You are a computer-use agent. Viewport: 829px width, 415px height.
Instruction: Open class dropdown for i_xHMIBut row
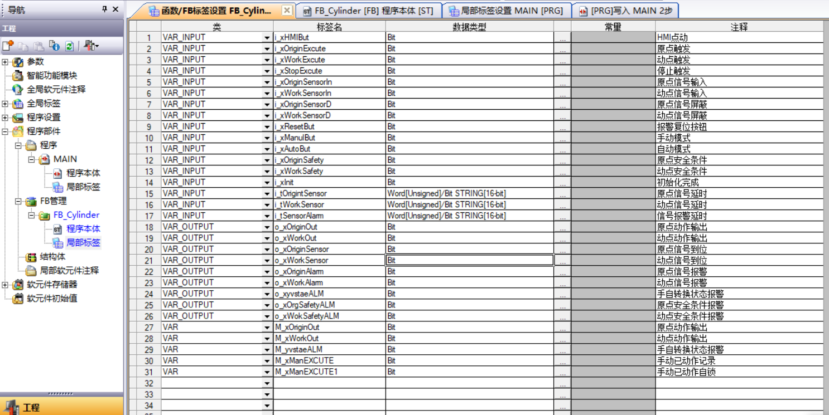267,38
